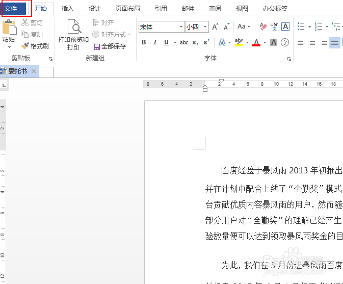Switch to the 插入 ribbon tab
This screenshot has height=284, width=343.
[x=67, y=9]
